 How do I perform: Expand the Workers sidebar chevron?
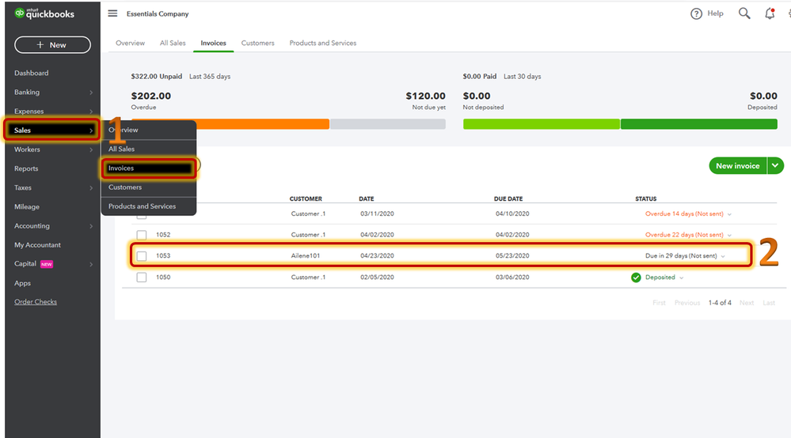point(91,149)
